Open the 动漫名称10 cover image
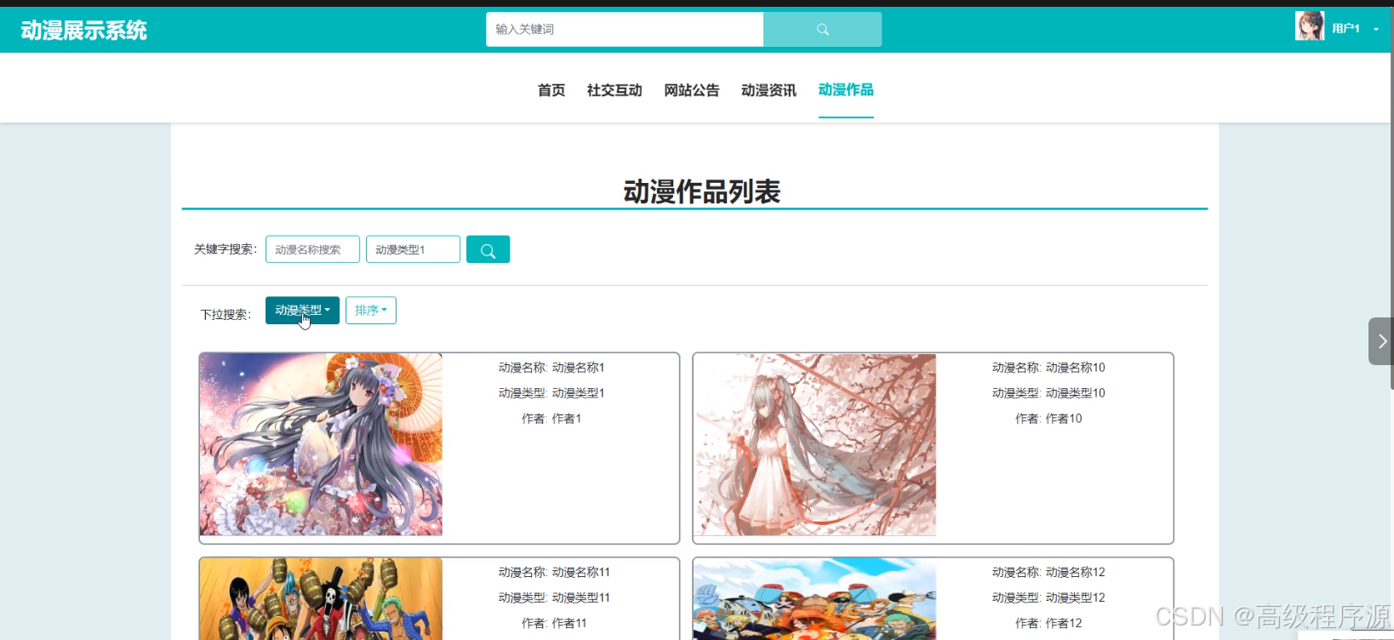1394x640 pixels. (x=815, y=444)
